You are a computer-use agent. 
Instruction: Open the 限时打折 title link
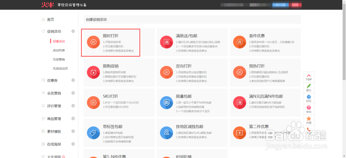click(111, 36)
